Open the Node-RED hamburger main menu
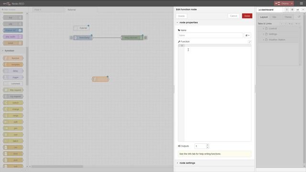The width and height of the screenshot is (306, 172). [x=301, y=3]
